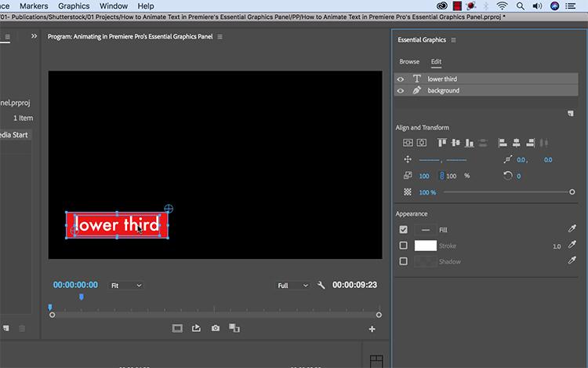Toggle visibility of the lower third layer
The width and height of the screenshot is (588, 368).
(x=401, y=79)
